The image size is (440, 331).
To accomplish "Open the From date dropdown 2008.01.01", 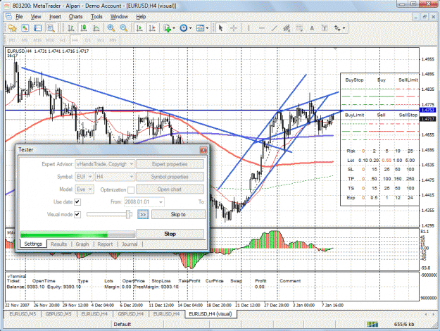I will [x=144, y=202].
